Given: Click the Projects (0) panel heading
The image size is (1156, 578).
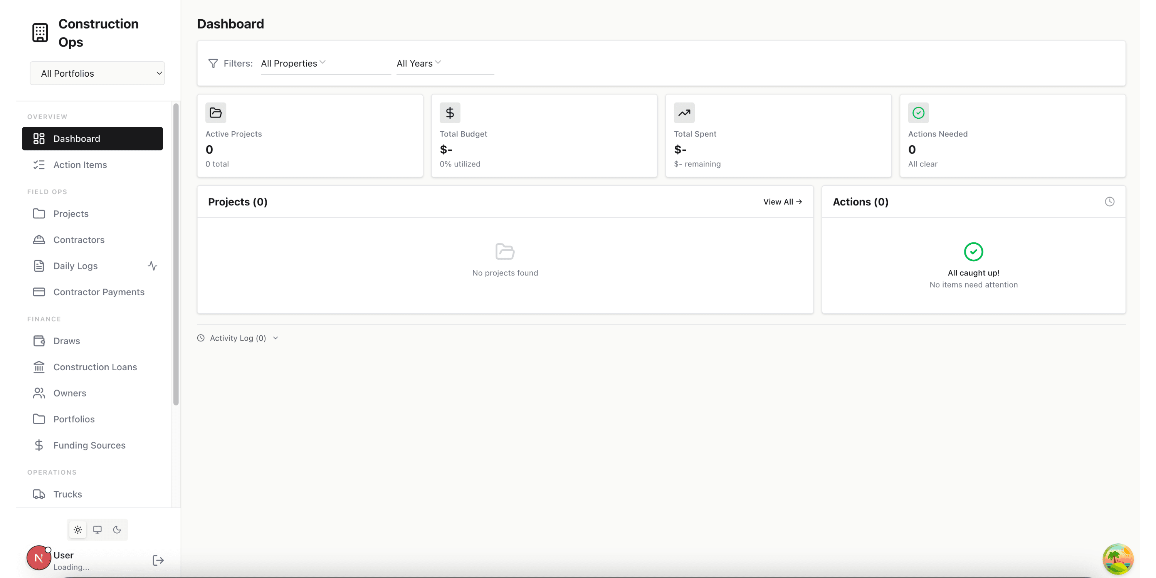Looking at the screenshot, I should pos(238,202).
